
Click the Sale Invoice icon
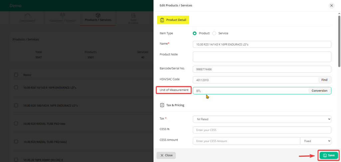tap(133, 15)
